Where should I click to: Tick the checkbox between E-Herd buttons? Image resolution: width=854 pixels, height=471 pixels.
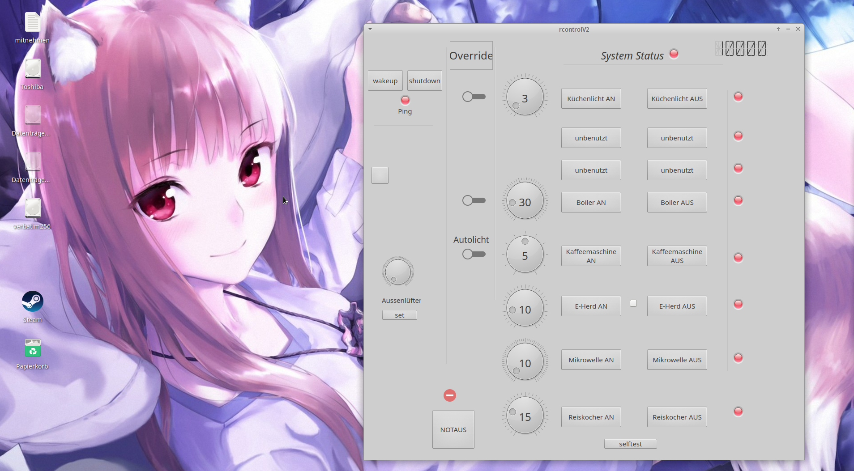click(633, 303)
